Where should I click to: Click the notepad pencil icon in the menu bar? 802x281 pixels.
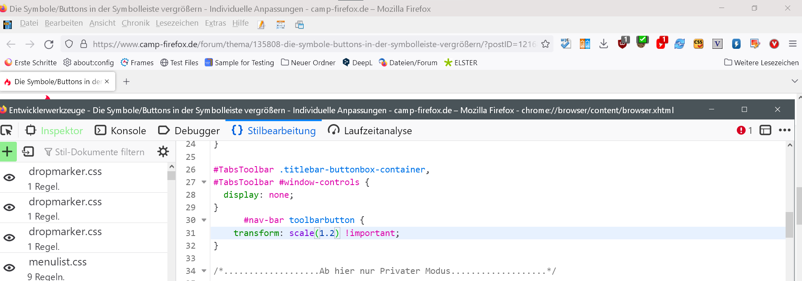click(261, 25)
